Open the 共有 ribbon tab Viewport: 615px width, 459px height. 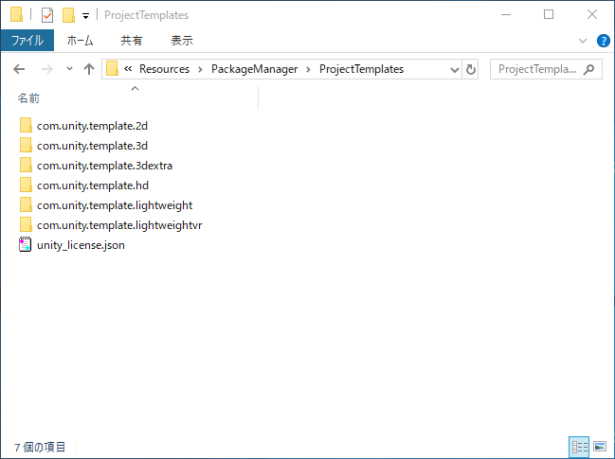tap(132, 41)
